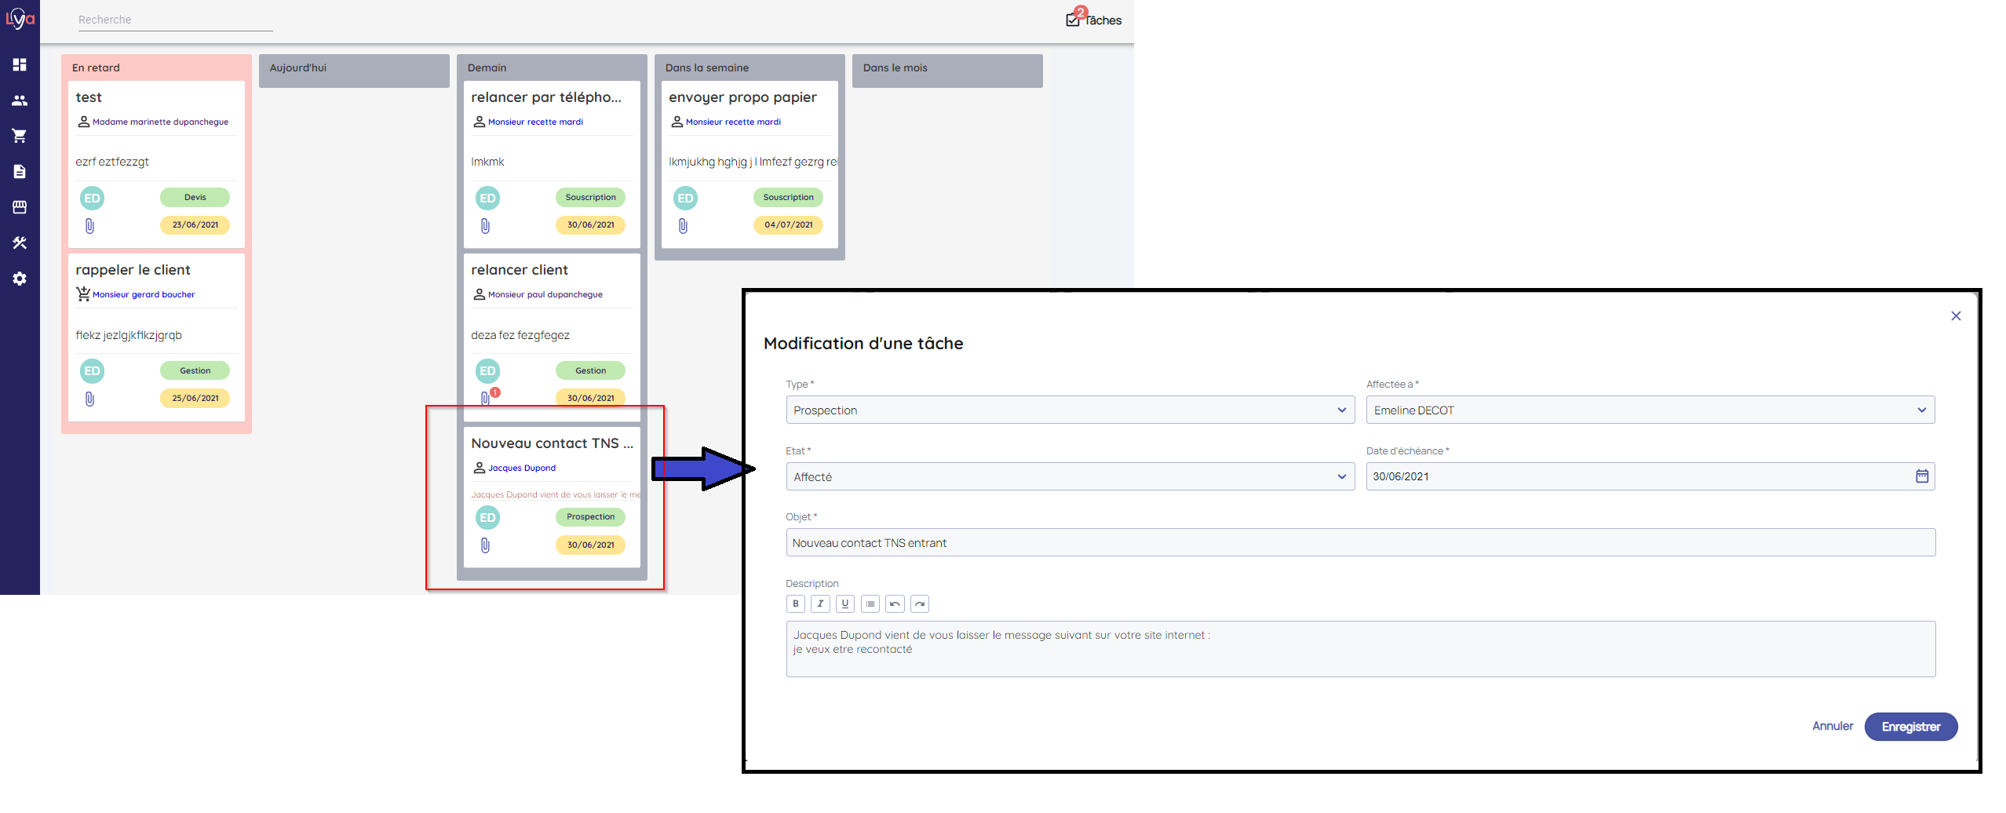
Task: Click the Recherche search field
Action: 175,20
